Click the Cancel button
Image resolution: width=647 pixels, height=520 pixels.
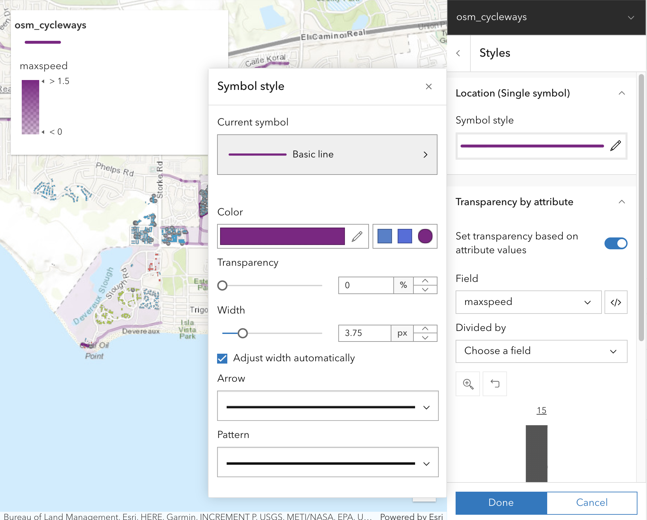pyautogui.click(x=592, y=503)
